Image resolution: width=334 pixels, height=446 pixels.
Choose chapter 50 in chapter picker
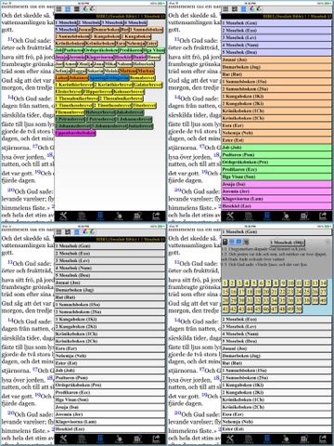(299, 308)
